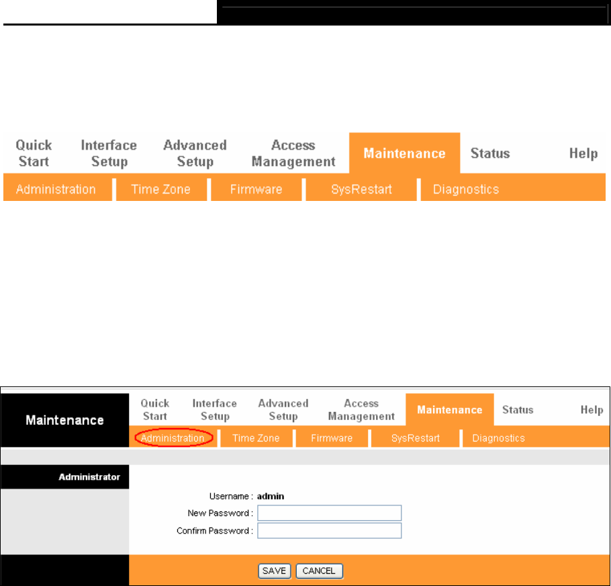Click Maintenance tab on the Administrator page
611x586 pixels.
[x=450, y=410]
